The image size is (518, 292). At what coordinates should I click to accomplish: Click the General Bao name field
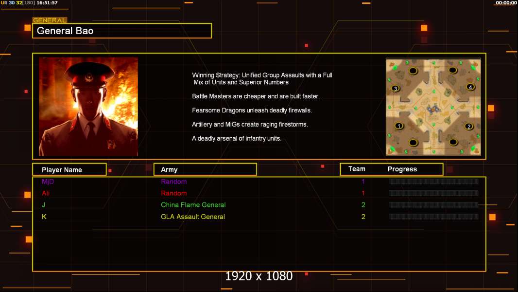[x=122, y=31]
